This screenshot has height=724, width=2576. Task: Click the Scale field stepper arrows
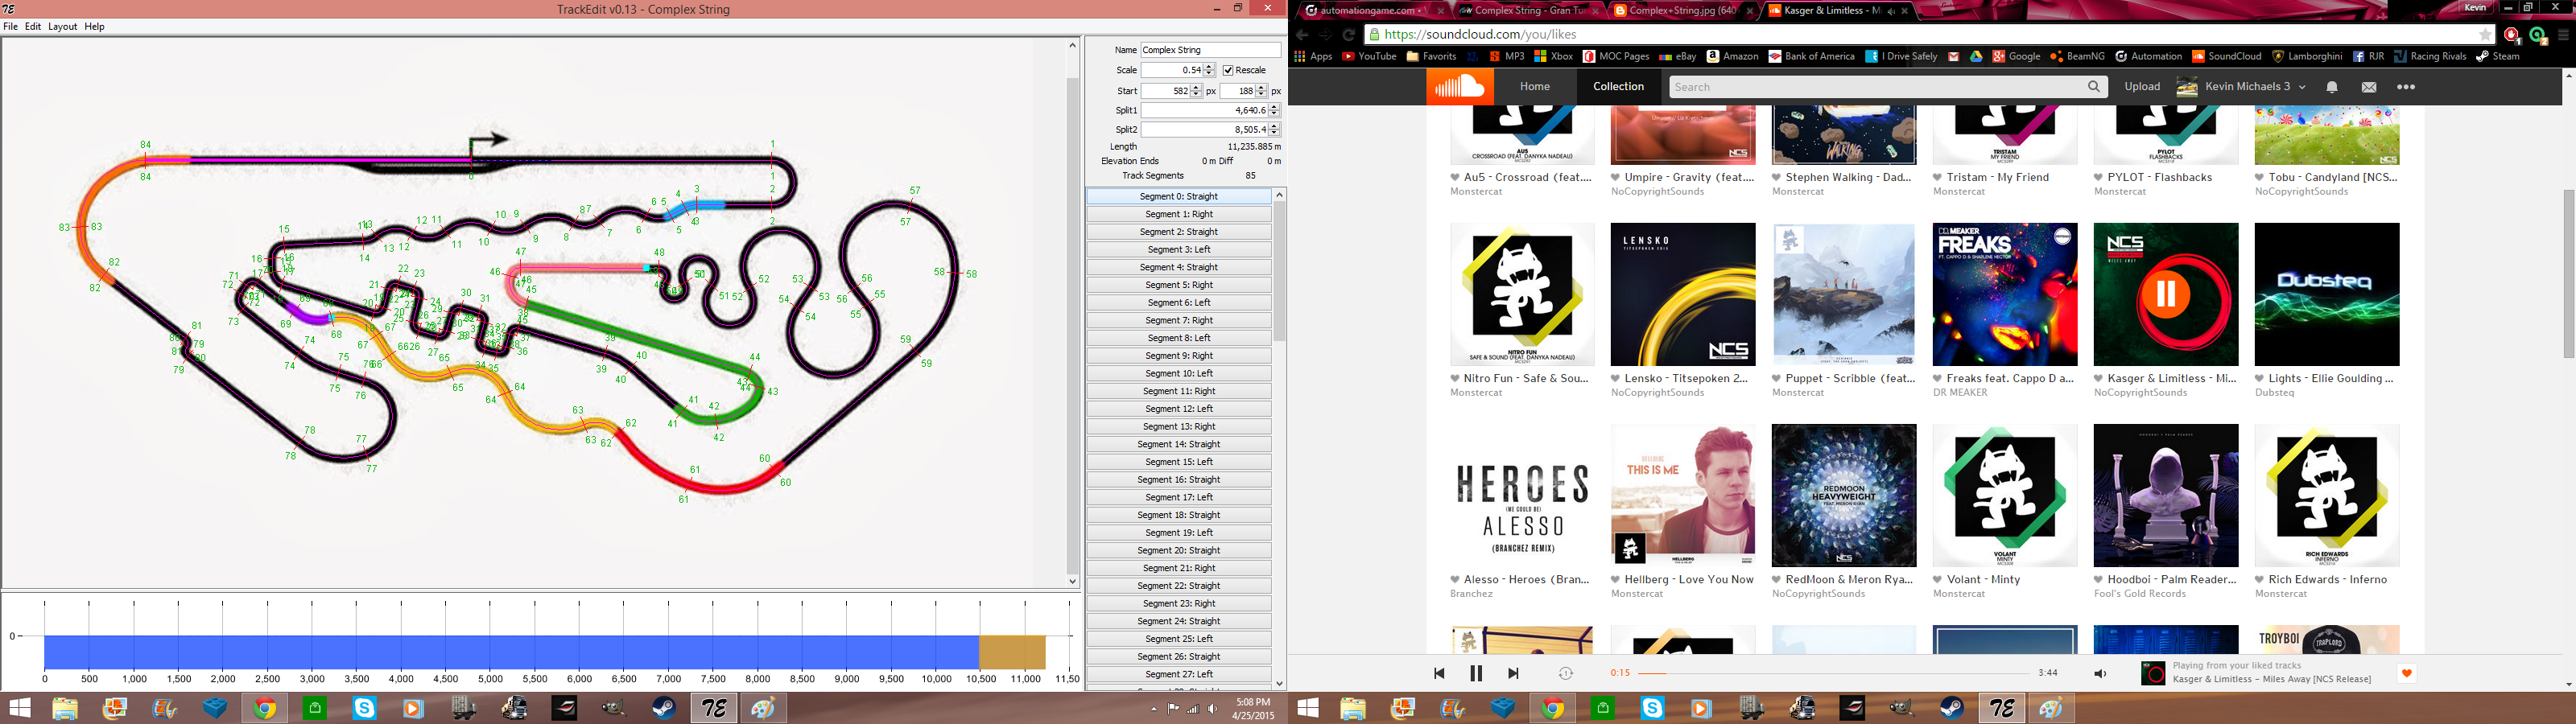click(x=1209, y=70)
